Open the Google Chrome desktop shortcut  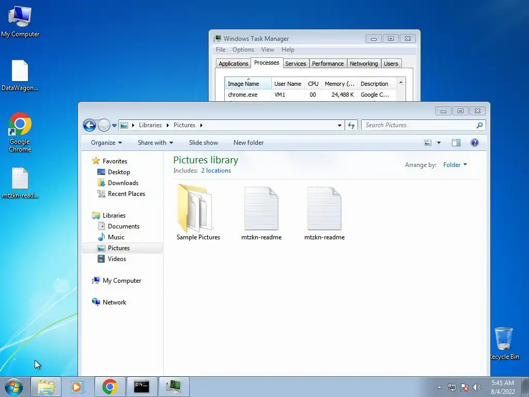pos(20,132)
